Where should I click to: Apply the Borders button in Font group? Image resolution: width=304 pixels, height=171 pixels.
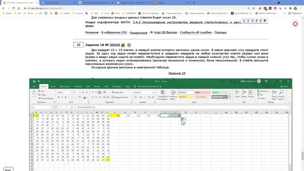pyautogui.click(x=72, y=97)
